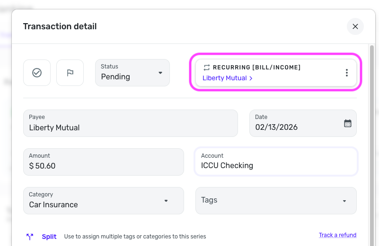This screenshot has width=379, height=246.
Task: Click the Split arrows icon
Action: pos(30,237)
